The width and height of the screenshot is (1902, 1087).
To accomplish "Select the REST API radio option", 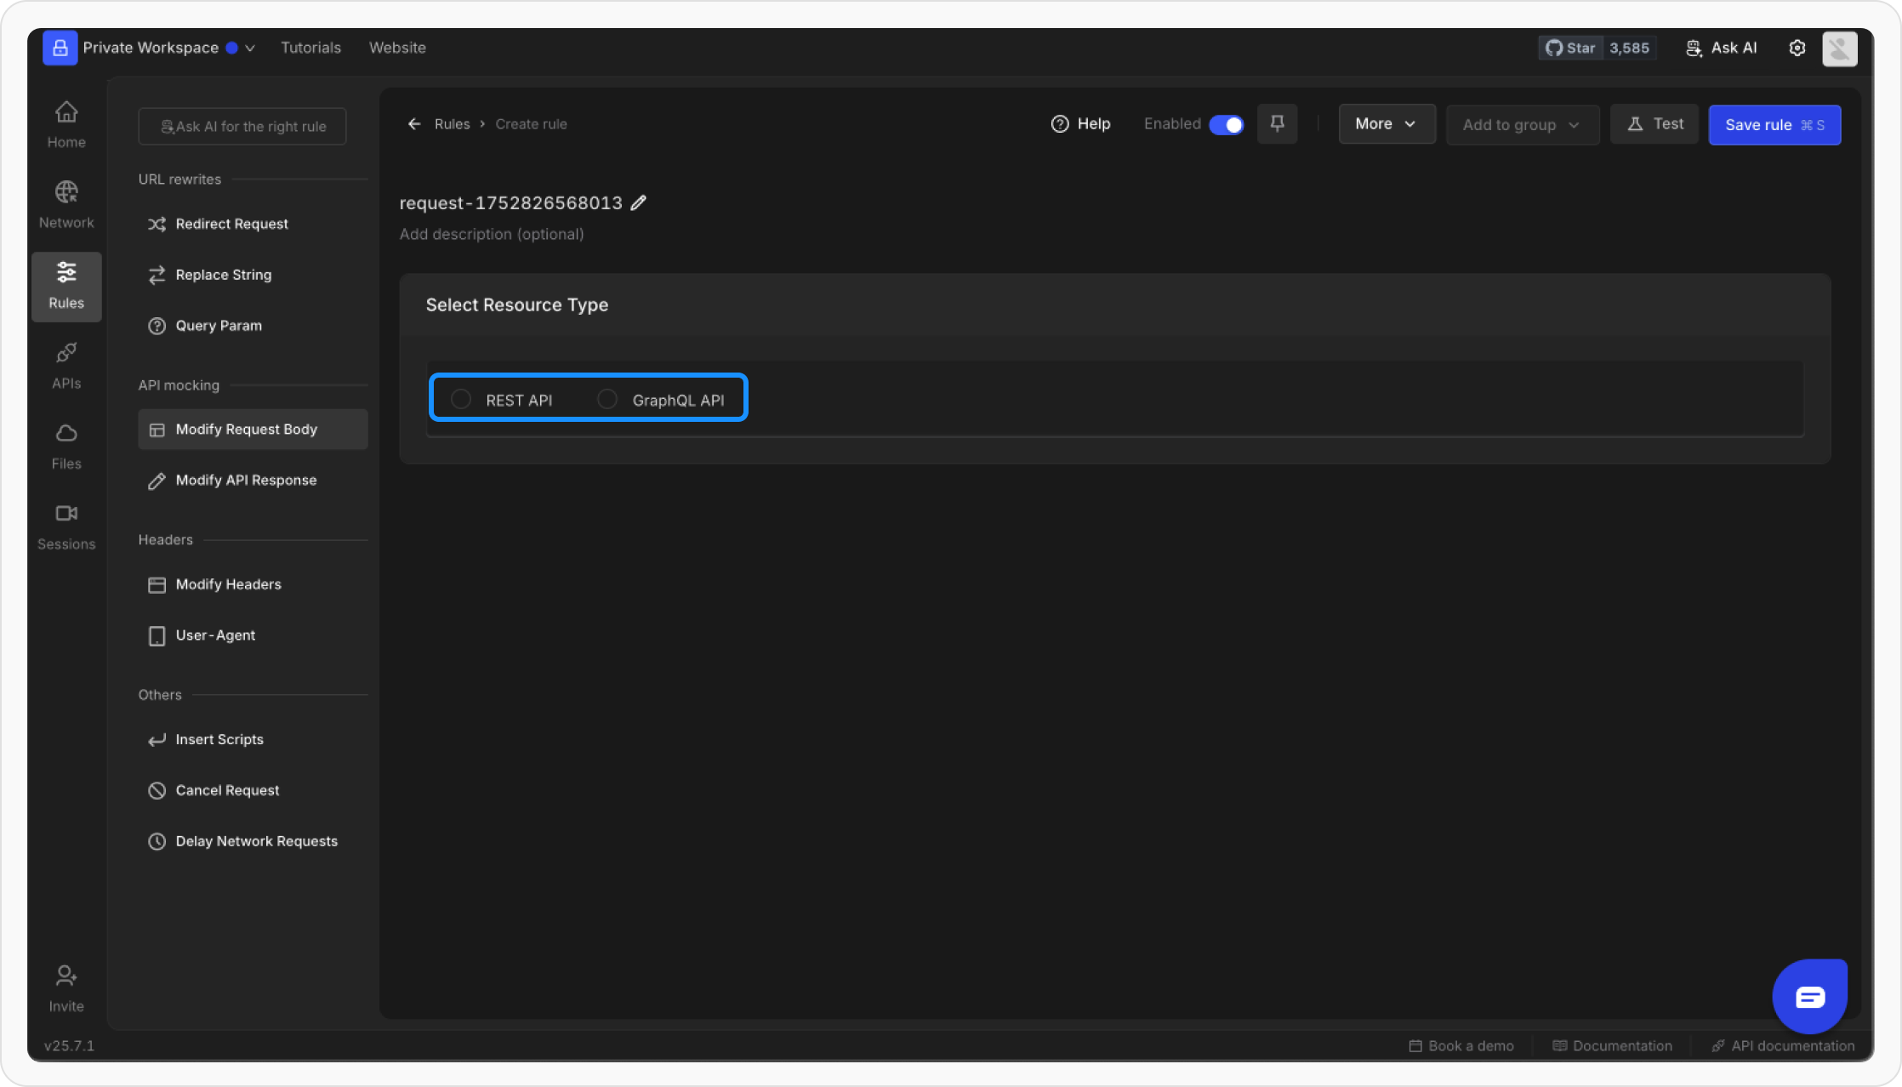I will (461, 399).
